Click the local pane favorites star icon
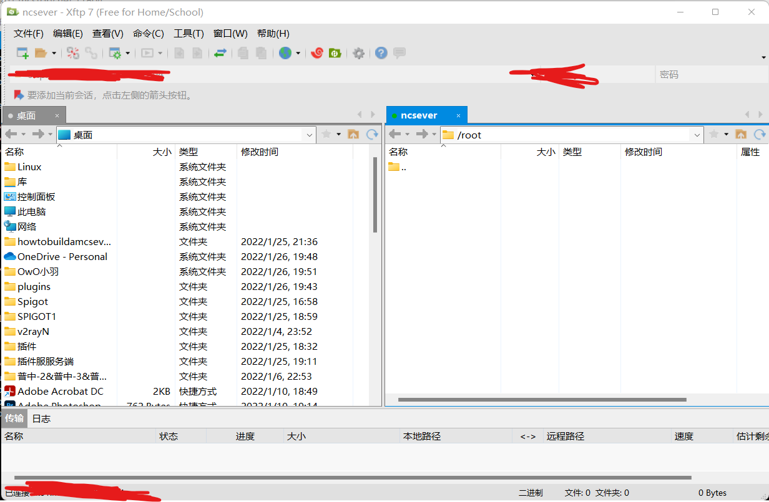This screenshot has height=502, width=769. click(x=326, y=134)
